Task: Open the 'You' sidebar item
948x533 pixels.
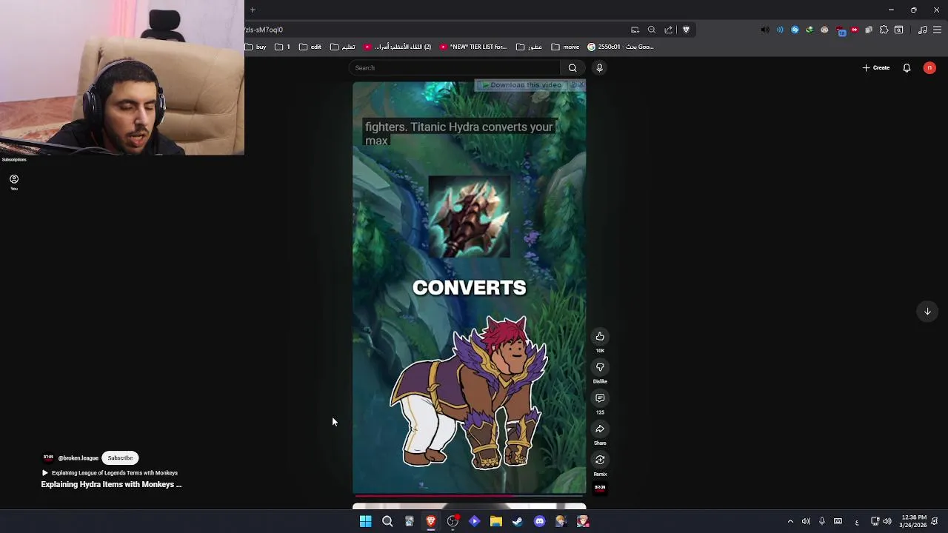Action: pyautogui.click(x=14, y=182)
